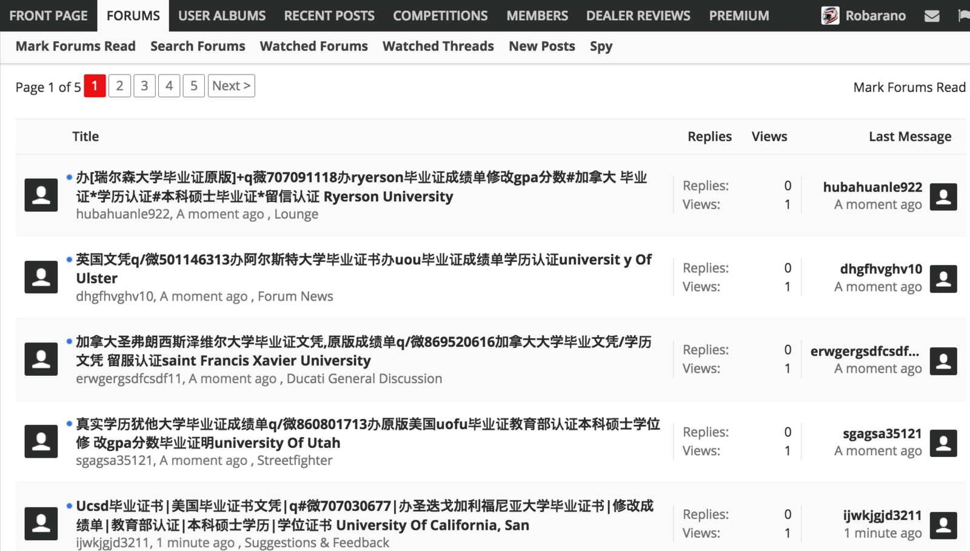Open hubahuanle922's thread starter avatar
The image size is (970, 551).
point(41,195)
